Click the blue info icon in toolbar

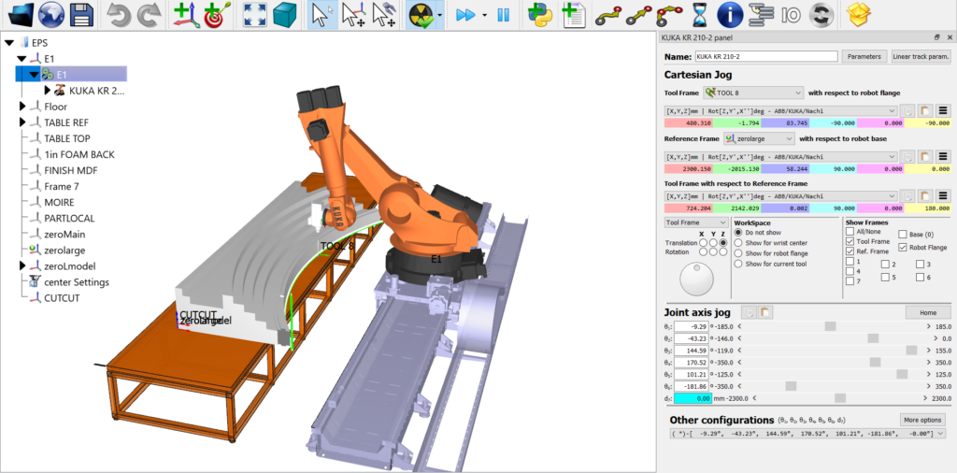[x=730, y=15]
